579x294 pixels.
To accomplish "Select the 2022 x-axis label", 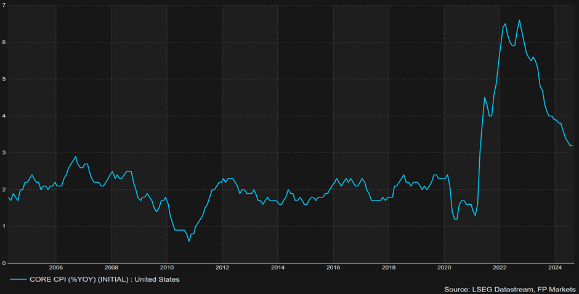I will (x=500, y=268).
